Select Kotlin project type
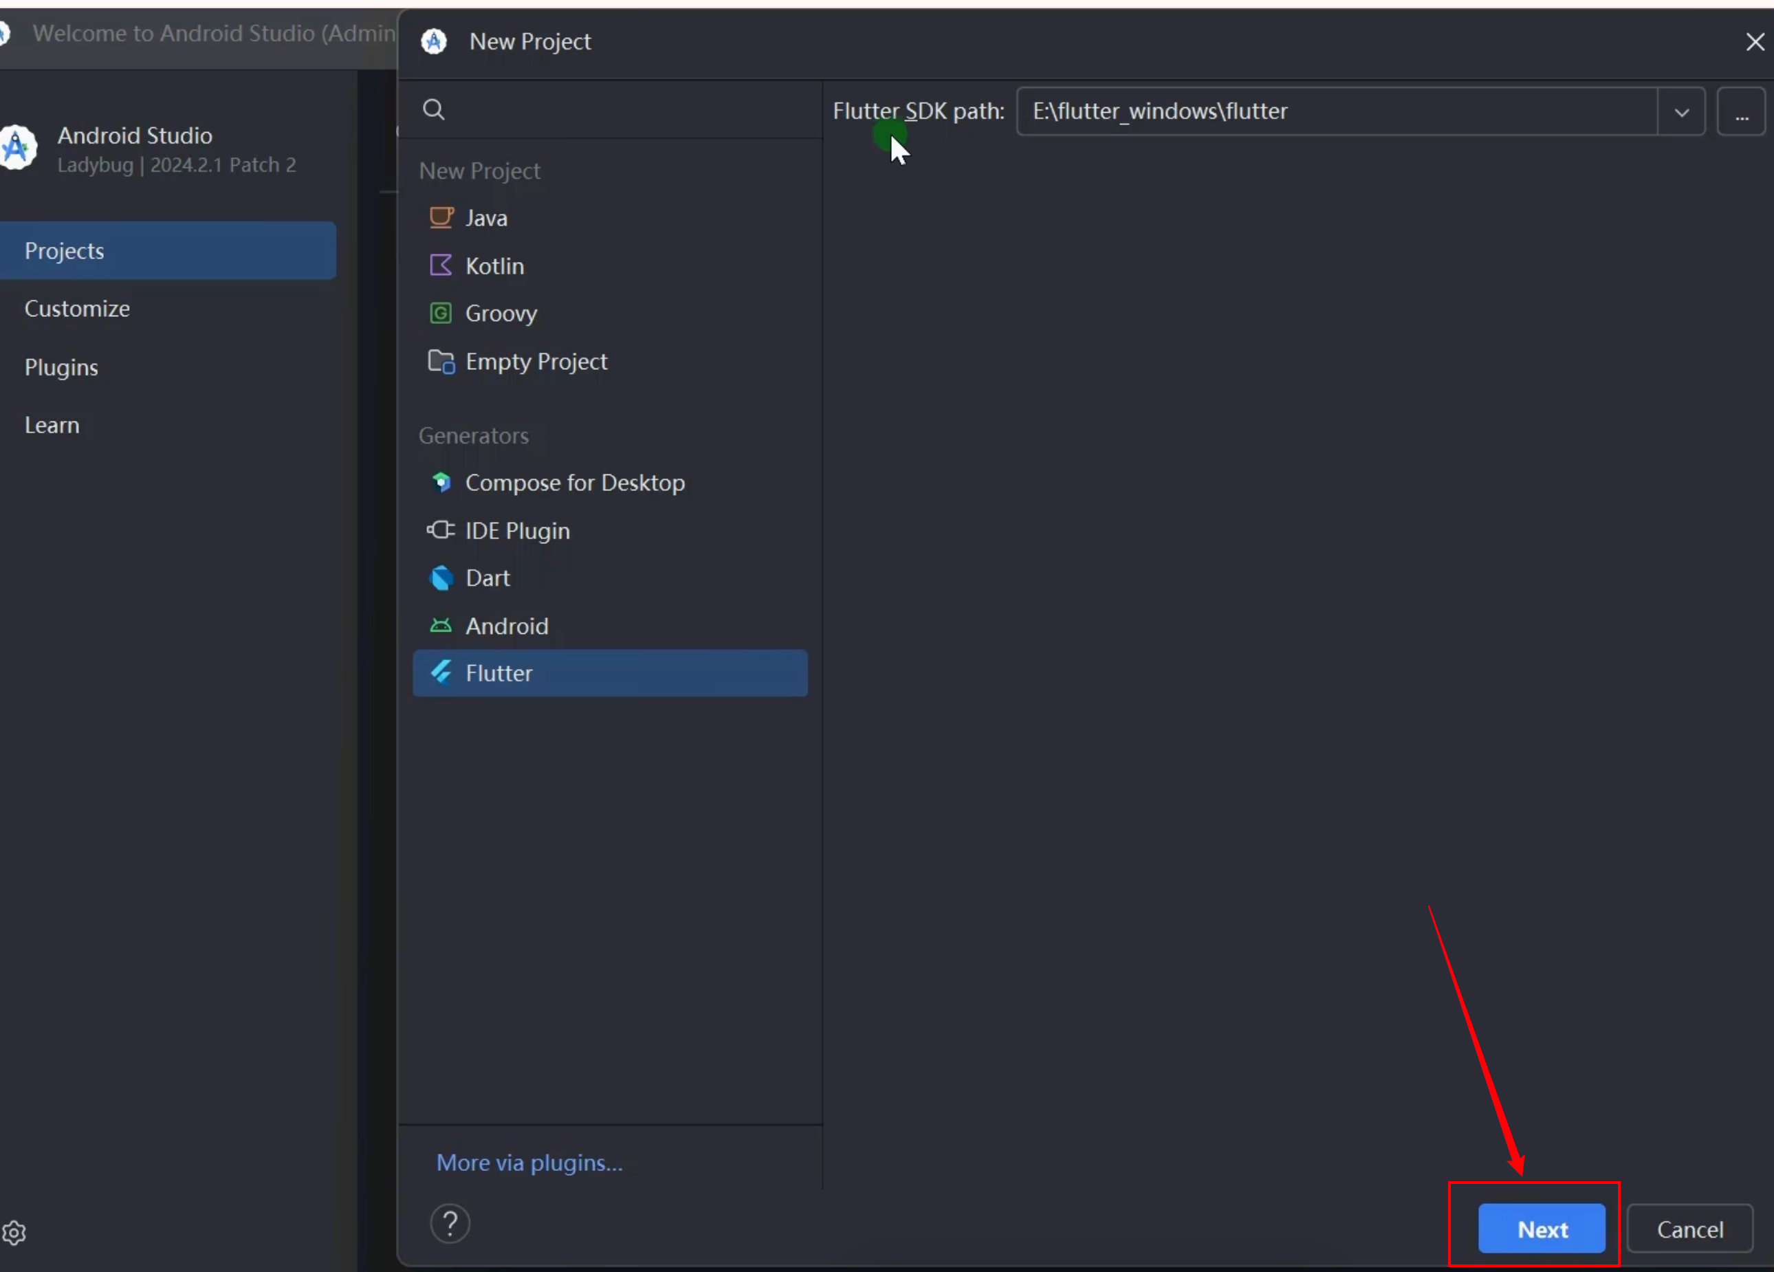Screen dimensions: 1774x1272 click(x=610, y=265)
